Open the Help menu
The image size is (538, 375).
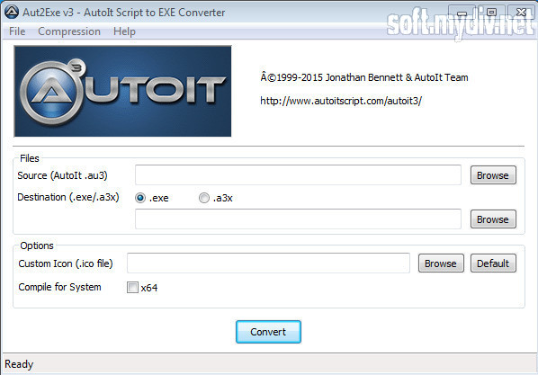pyautogui.click(x=124, y=31)
